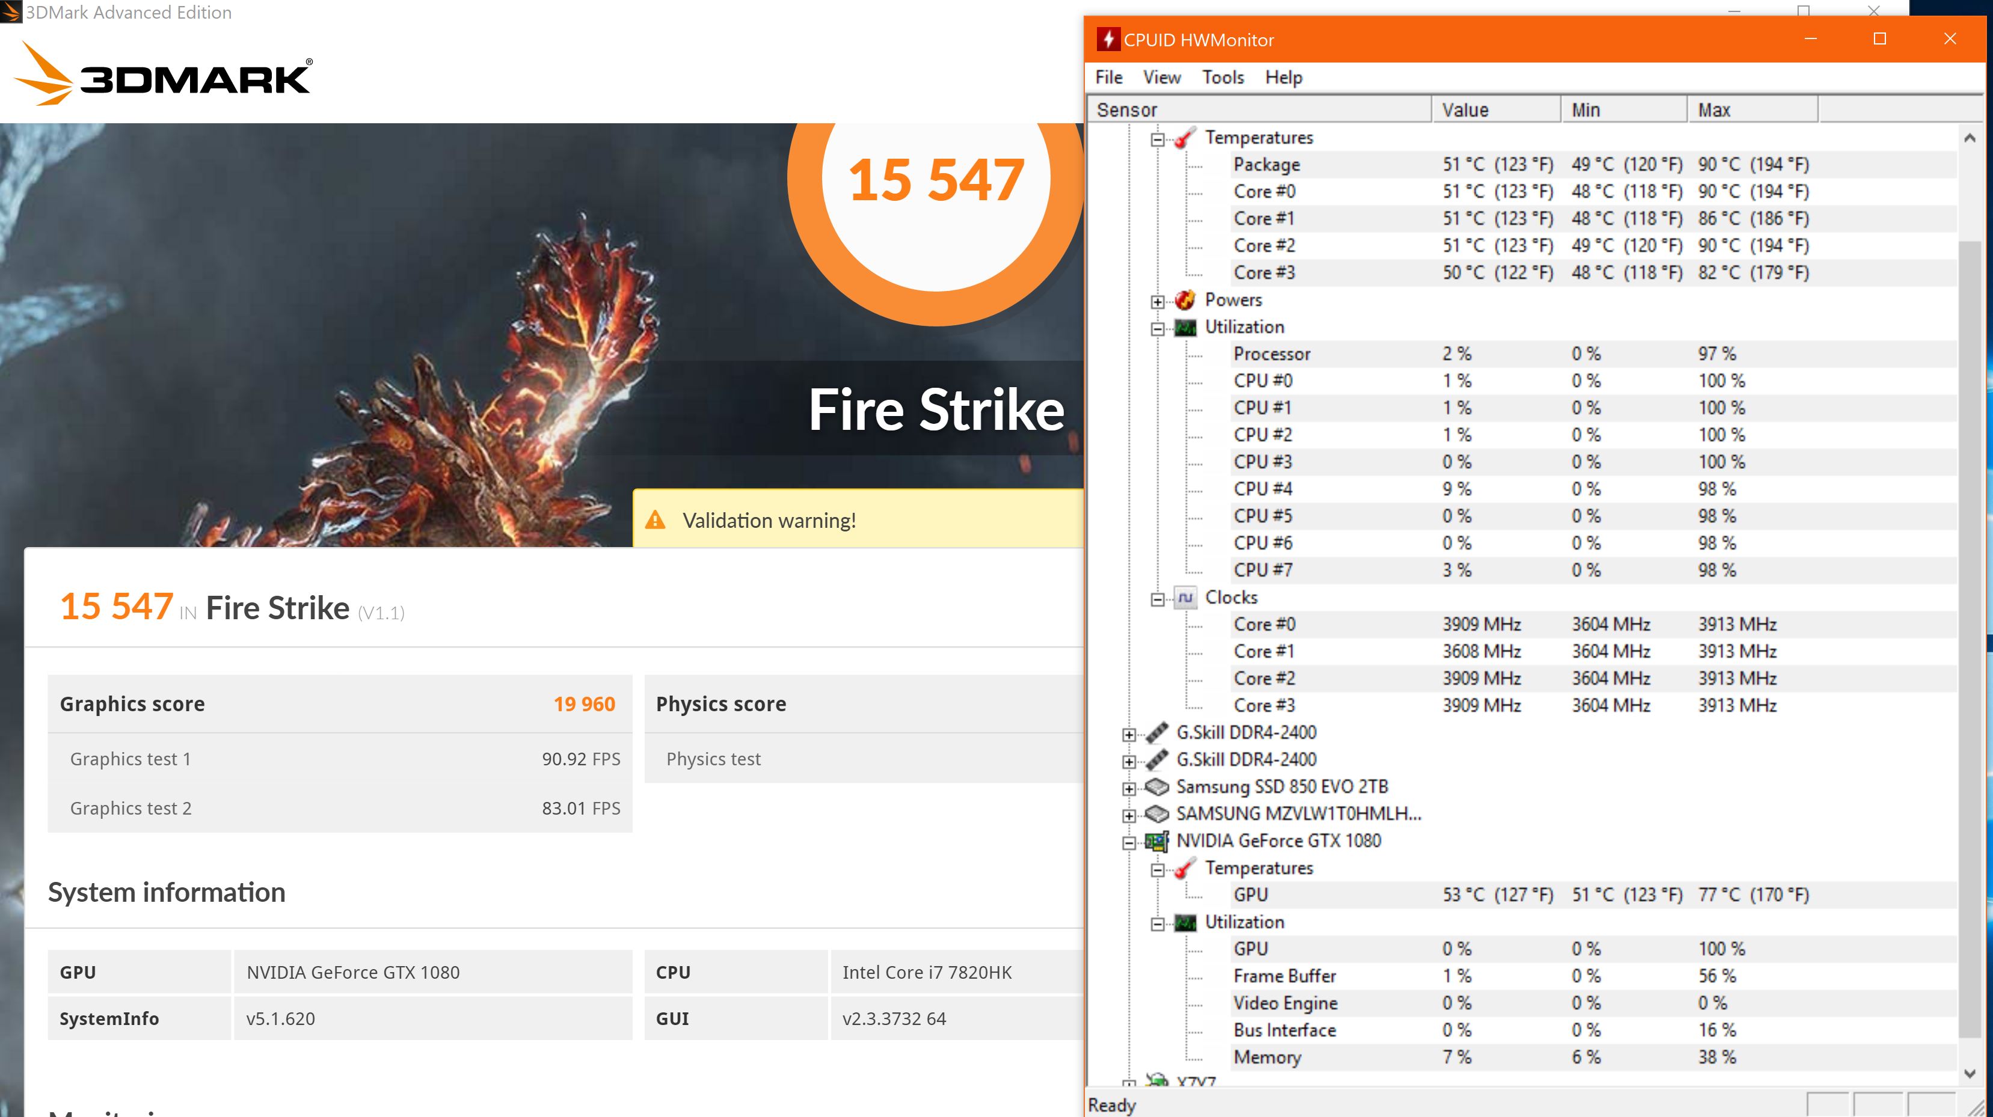Expand the Samsung SSD 850 EVO 2TB node
Screen dimensions: 1993x1117
click(1129, 789)
